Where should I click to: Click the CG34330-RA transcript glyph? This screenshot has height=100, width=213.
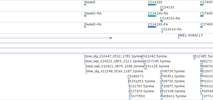[x=161, y=21]
